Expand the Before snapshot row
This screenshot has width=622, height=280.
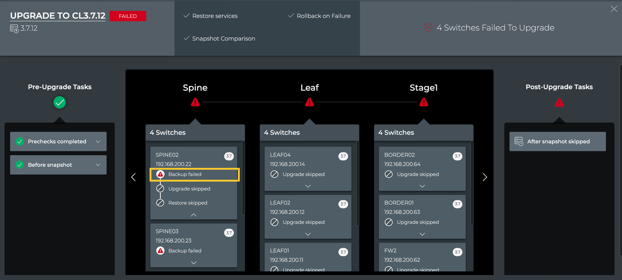[x=98, y=165]
